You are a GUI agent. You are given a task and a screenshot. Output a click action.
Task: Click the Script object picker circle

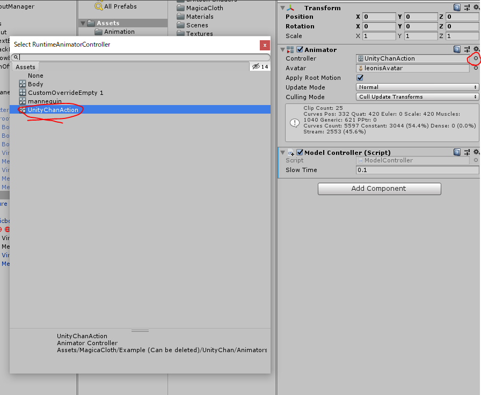[476, 160]
